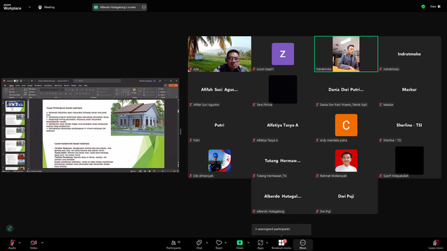The image size is (447, 251).
Task: Click the '3 unassigned participants' tooltip text
Action: 272,229
